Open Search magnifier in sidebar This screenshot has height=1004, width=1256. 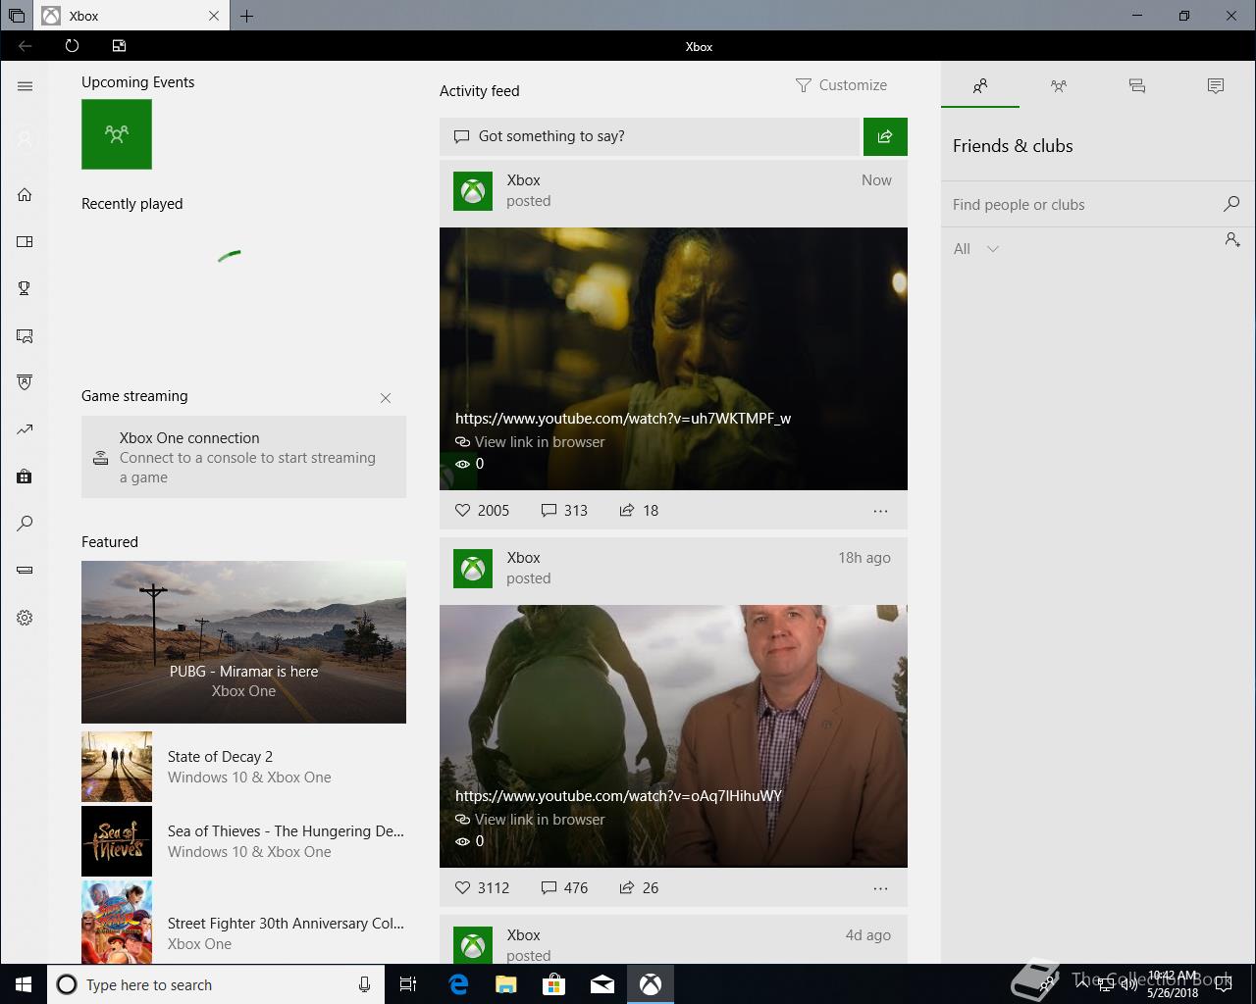click(25, 524)
